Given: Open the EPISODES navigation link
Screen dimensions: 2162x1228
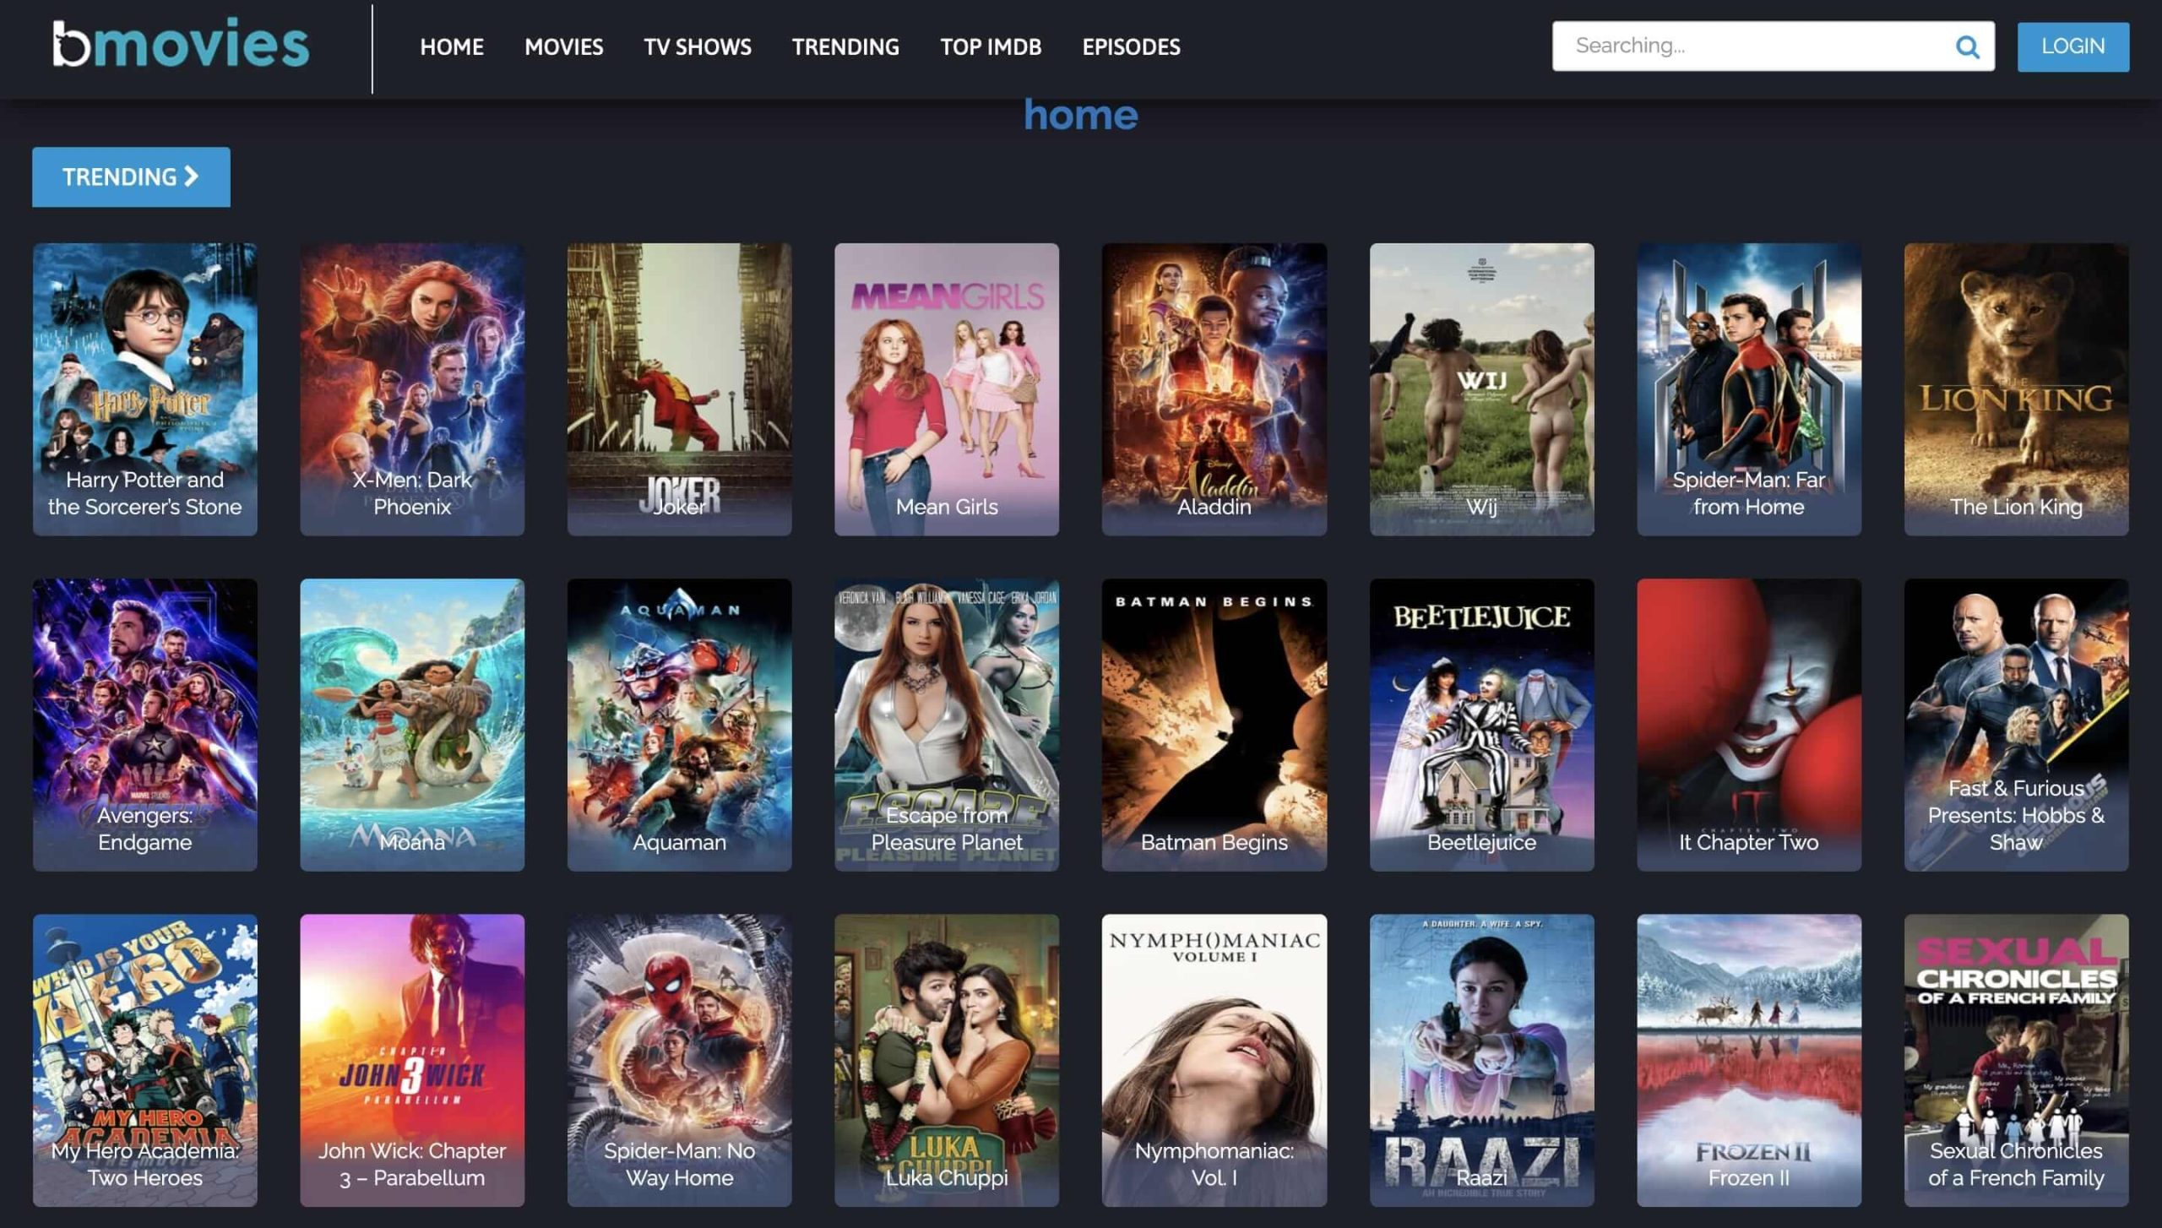Looking at the screenshot, I should (1131, 46).
